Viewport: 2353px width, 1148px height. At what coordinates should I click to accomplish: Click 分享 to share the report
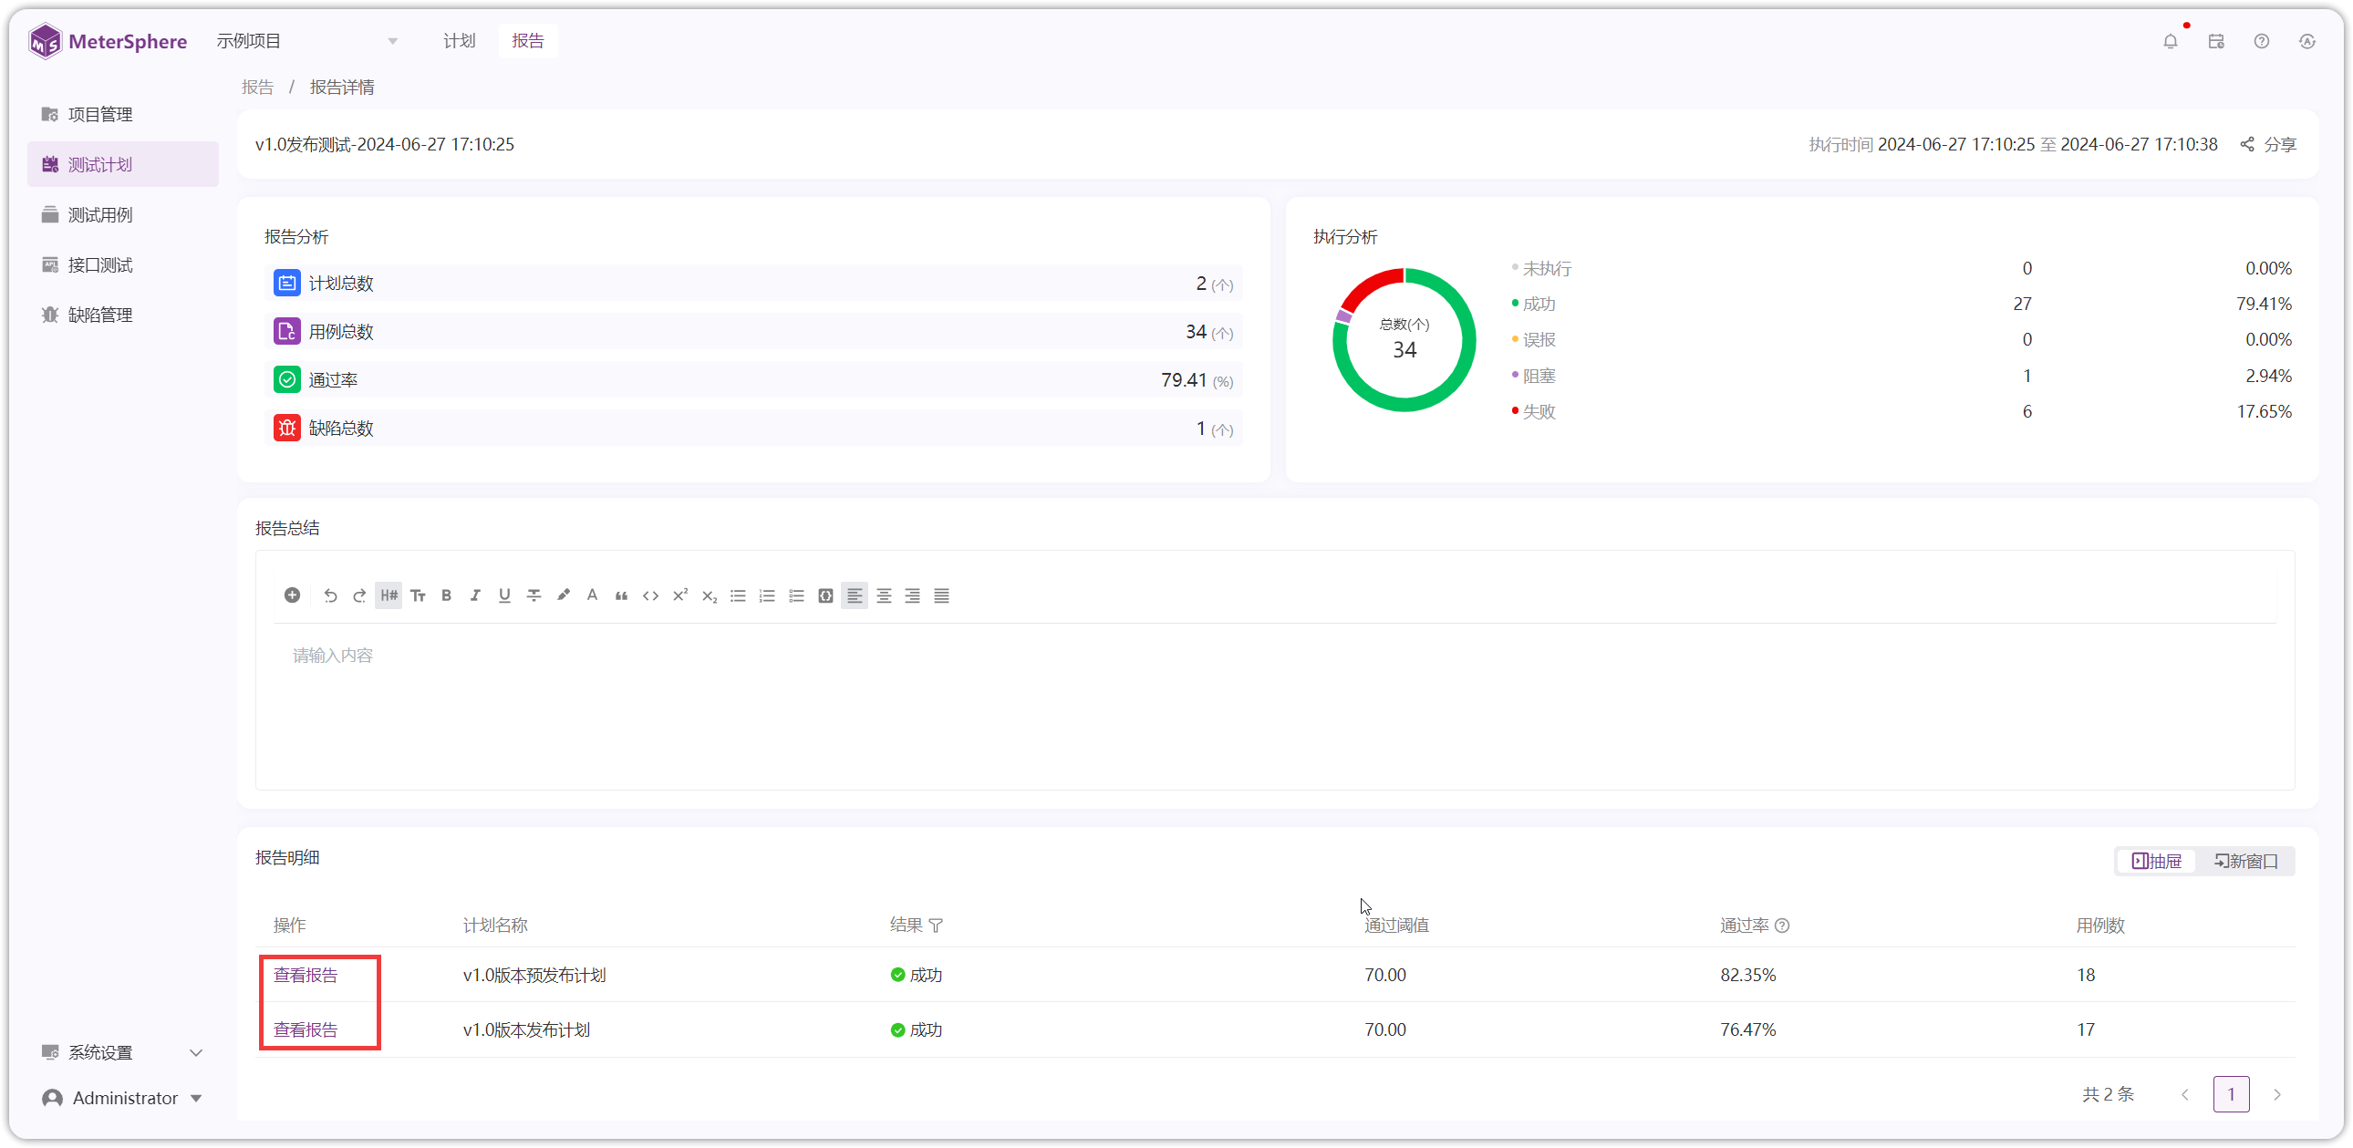[2269, 144]
